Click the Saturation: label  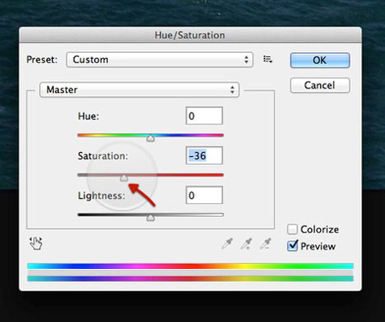pyautogui.click(x=103, y=156)
